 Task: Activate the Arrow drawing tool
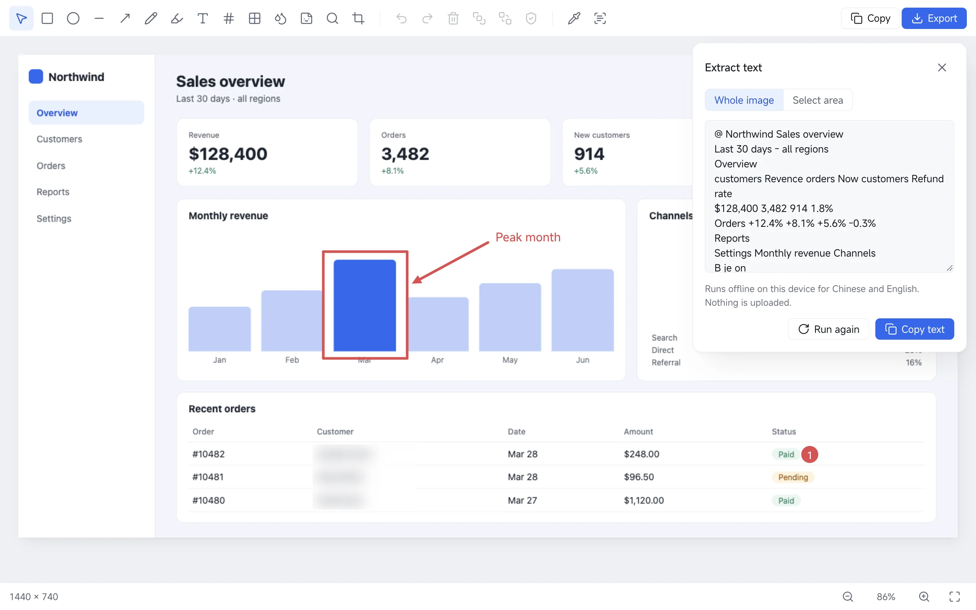tap(125, 18)
